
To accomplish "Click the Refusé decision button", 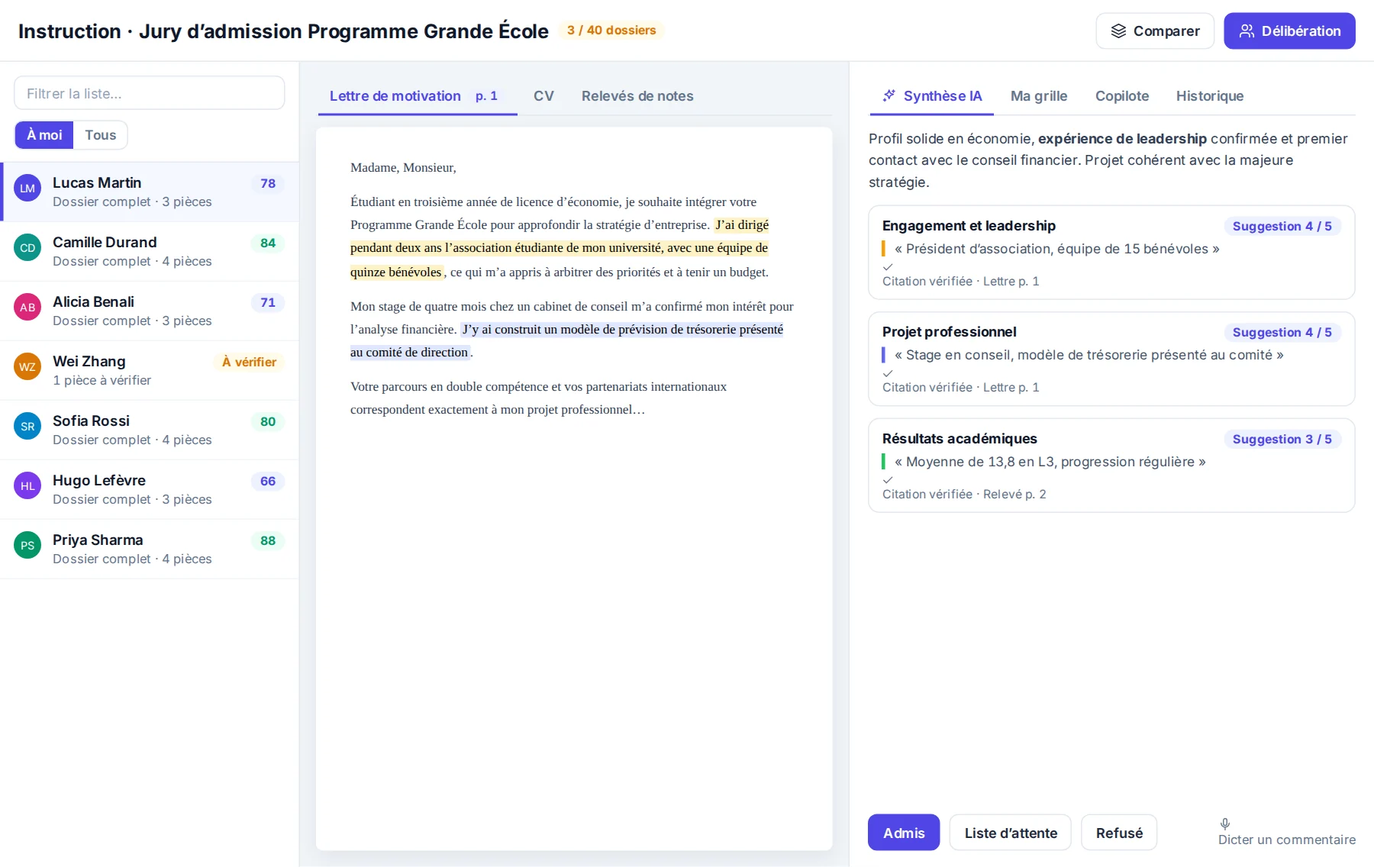I will tap(1119, 833).
